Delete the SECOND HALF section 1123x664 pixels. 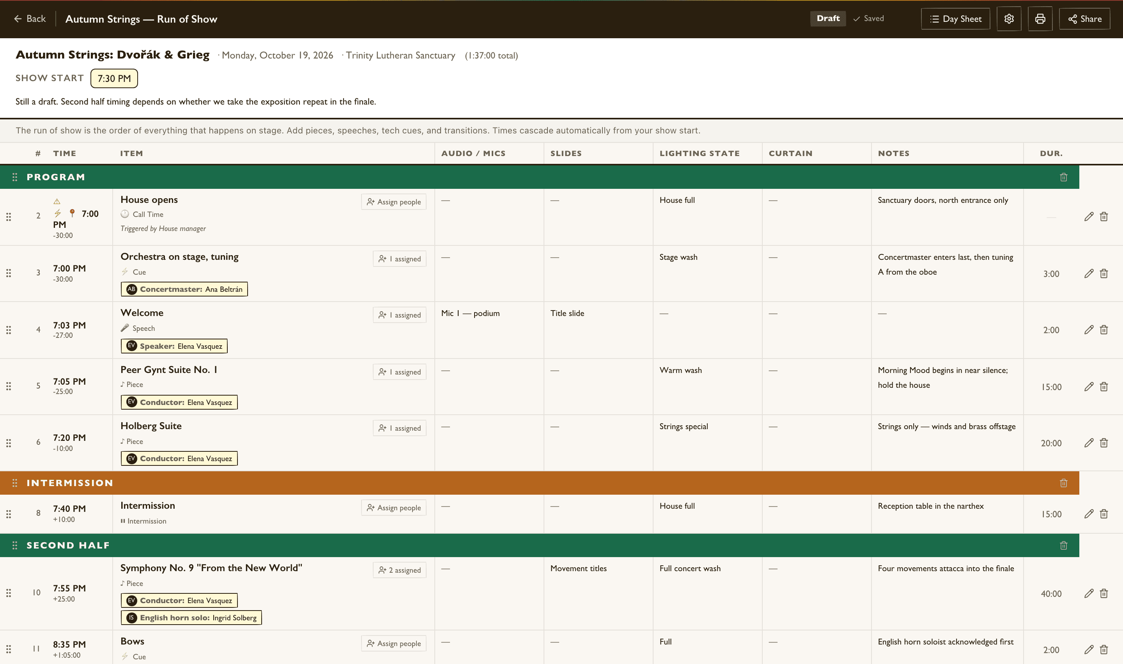tap(1063, 545)
